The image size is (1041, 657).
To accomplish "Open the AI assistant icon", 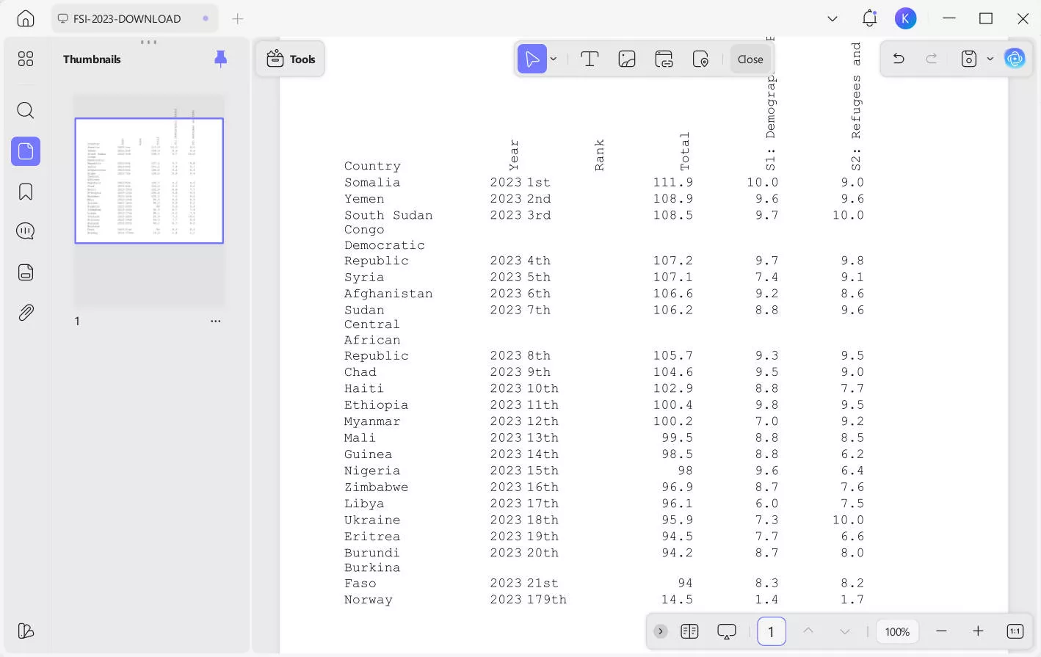I will click(x=1015, y=59).
